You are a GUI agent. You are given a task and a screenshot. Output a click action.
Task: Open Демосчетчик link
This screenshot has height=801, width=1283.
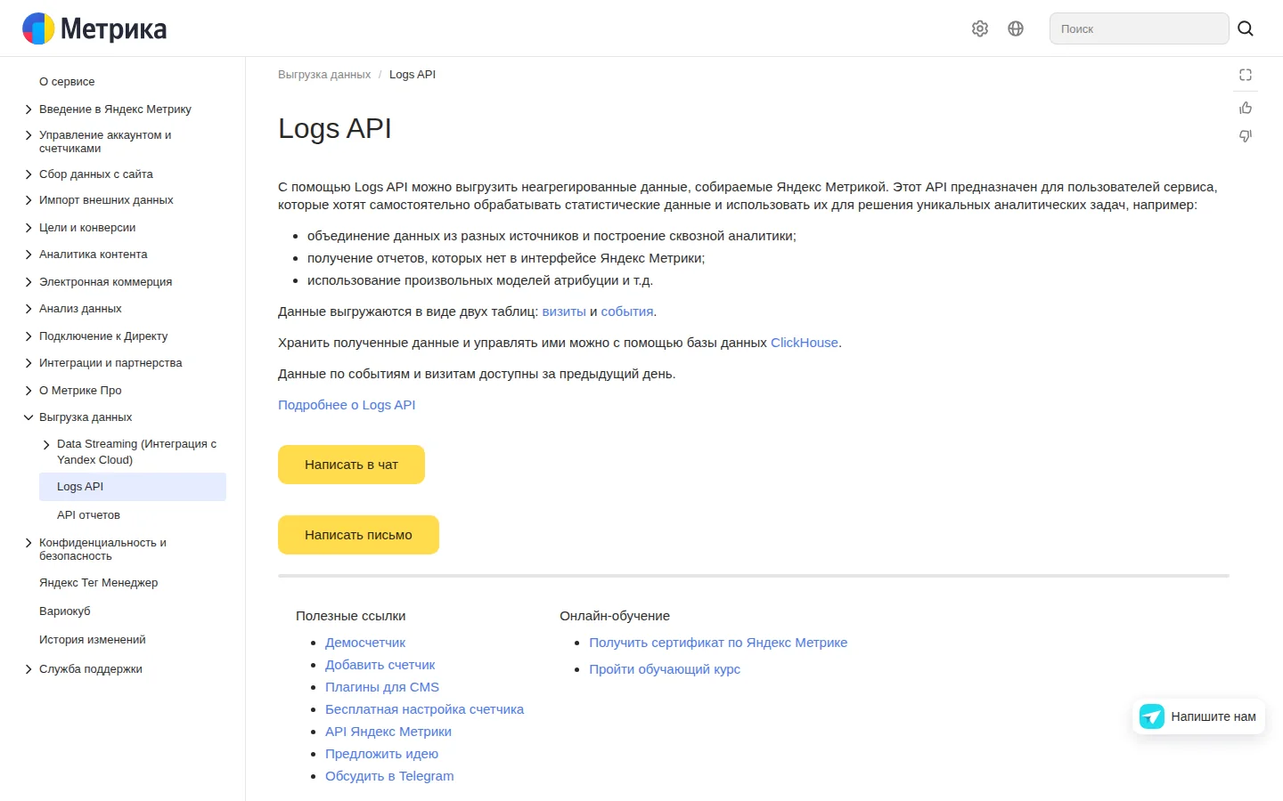(365, 643)
